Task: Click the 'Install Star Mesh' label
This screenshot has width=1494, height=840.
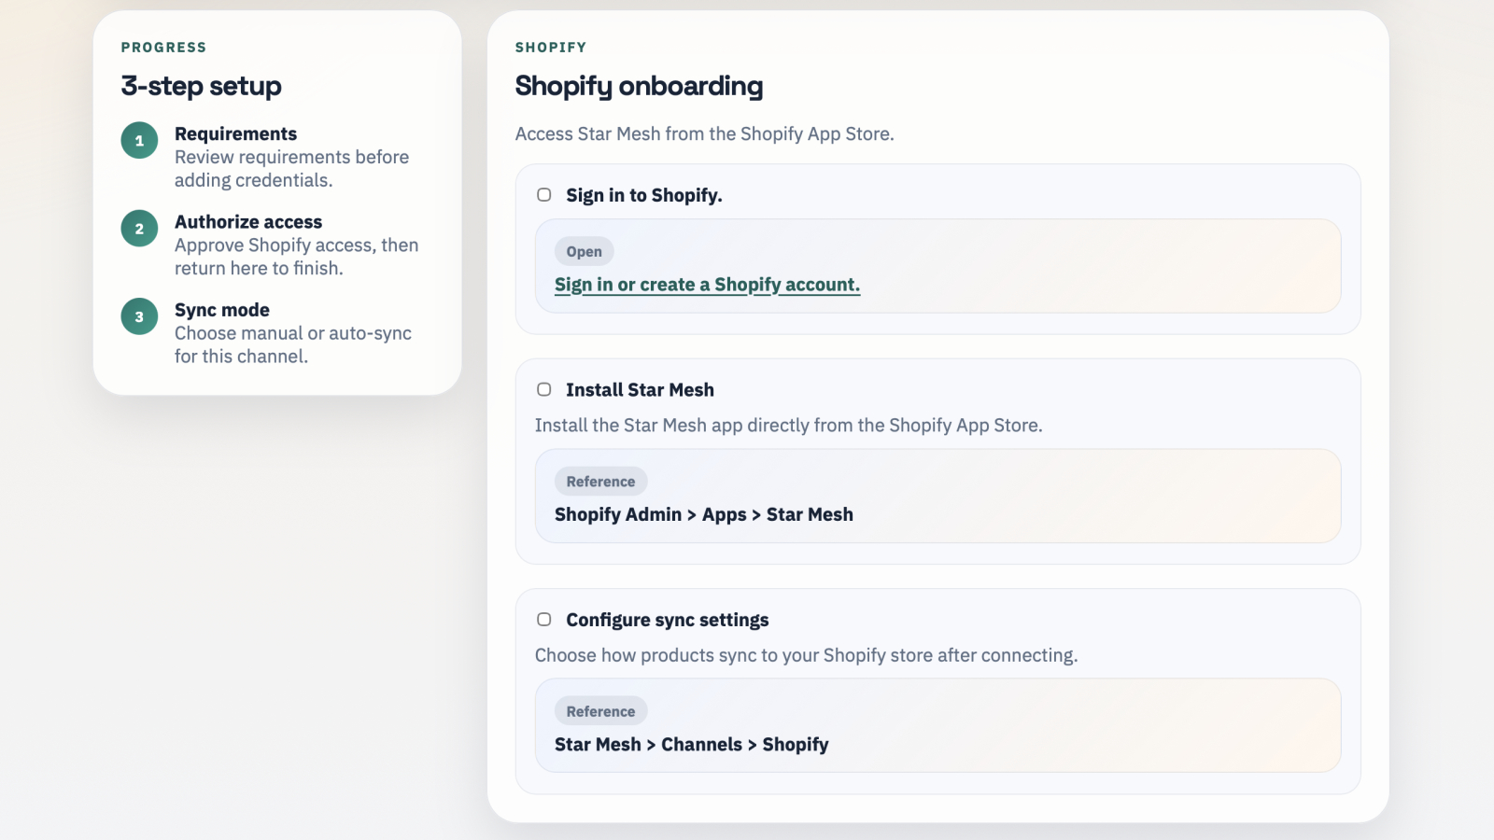Action: (640, 390)
